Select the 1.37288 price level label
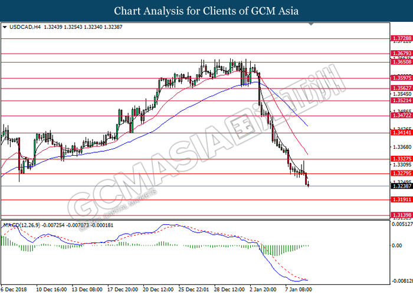Screen dimensions: 413x295 (x=402, y=38)
